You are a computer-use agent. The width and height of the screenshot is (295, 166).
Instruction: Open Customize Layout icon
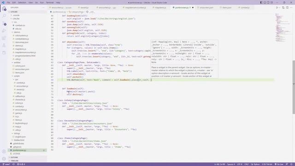(x=271, y=2)
